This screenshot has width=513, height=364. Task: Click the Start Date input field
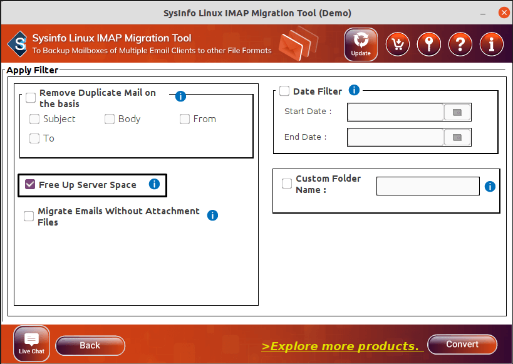pyautogui.click(x=395, y=112)
